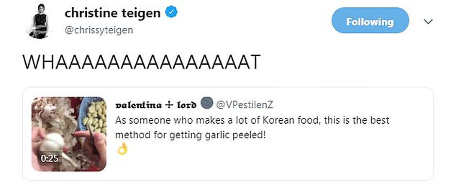Click the cross symbol in valentina lord's name
Image resolution: width=456 pixels, height=185 pixels.
pyautogui.click(x=169, y=104)
